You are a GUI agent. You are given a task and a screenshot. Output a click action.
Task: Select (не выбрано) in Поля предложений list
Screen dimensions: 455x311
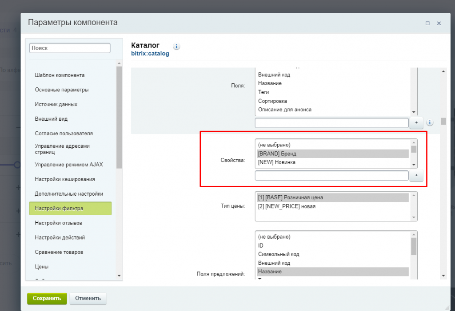click(x=333, y=237)
